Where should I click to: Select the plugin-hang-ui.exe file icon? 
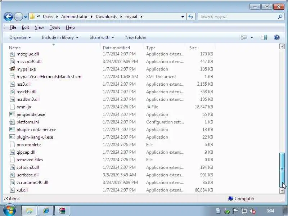click(12, 137)
